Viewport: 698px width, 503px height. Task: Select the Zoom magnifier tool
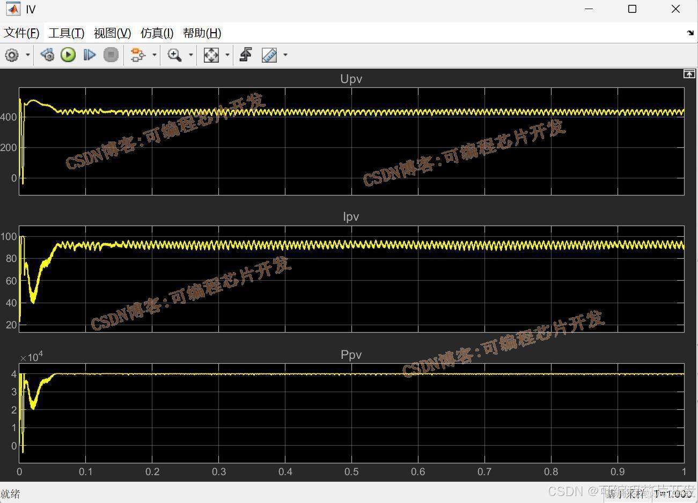click(x=174, y=55)
